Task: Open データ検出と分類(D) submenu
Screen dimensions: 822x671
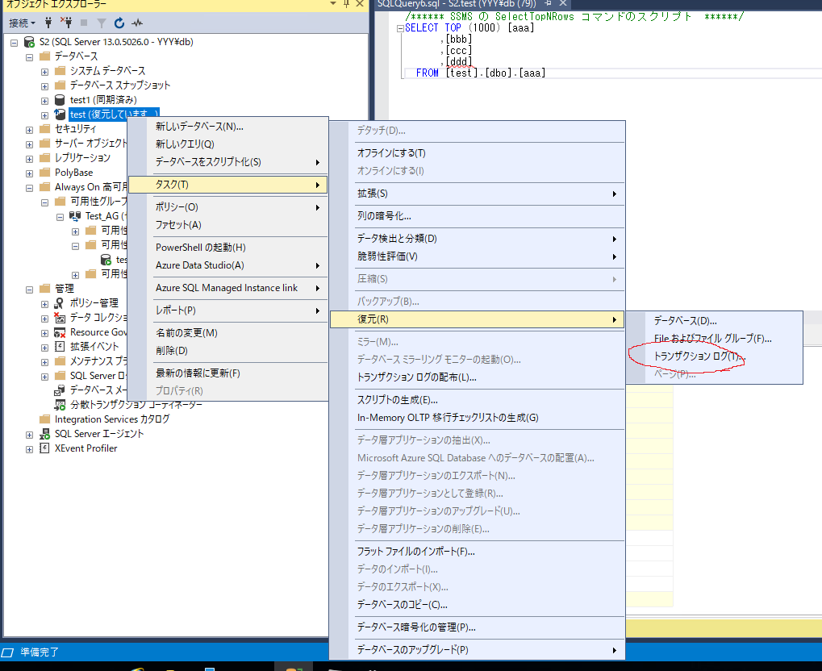Action: 477,239
